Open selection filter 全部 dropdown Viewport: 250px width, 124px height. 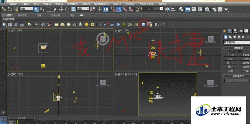pyautogui.click(x=26, y=9)
